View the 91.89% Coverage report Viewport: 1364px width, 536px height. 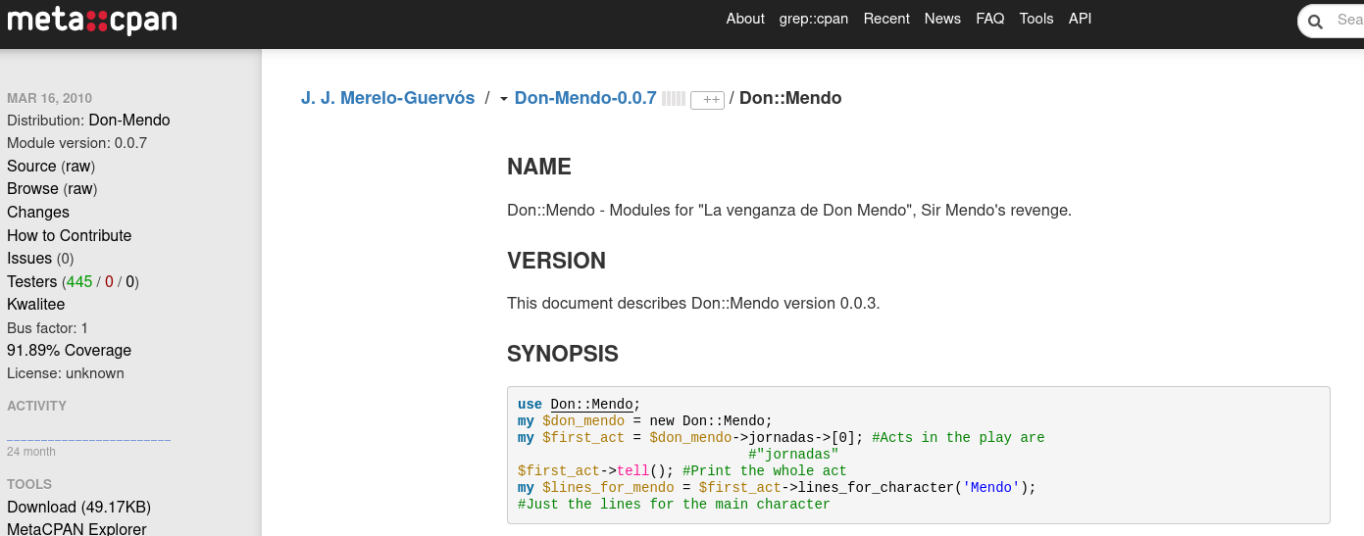point(69,351)
